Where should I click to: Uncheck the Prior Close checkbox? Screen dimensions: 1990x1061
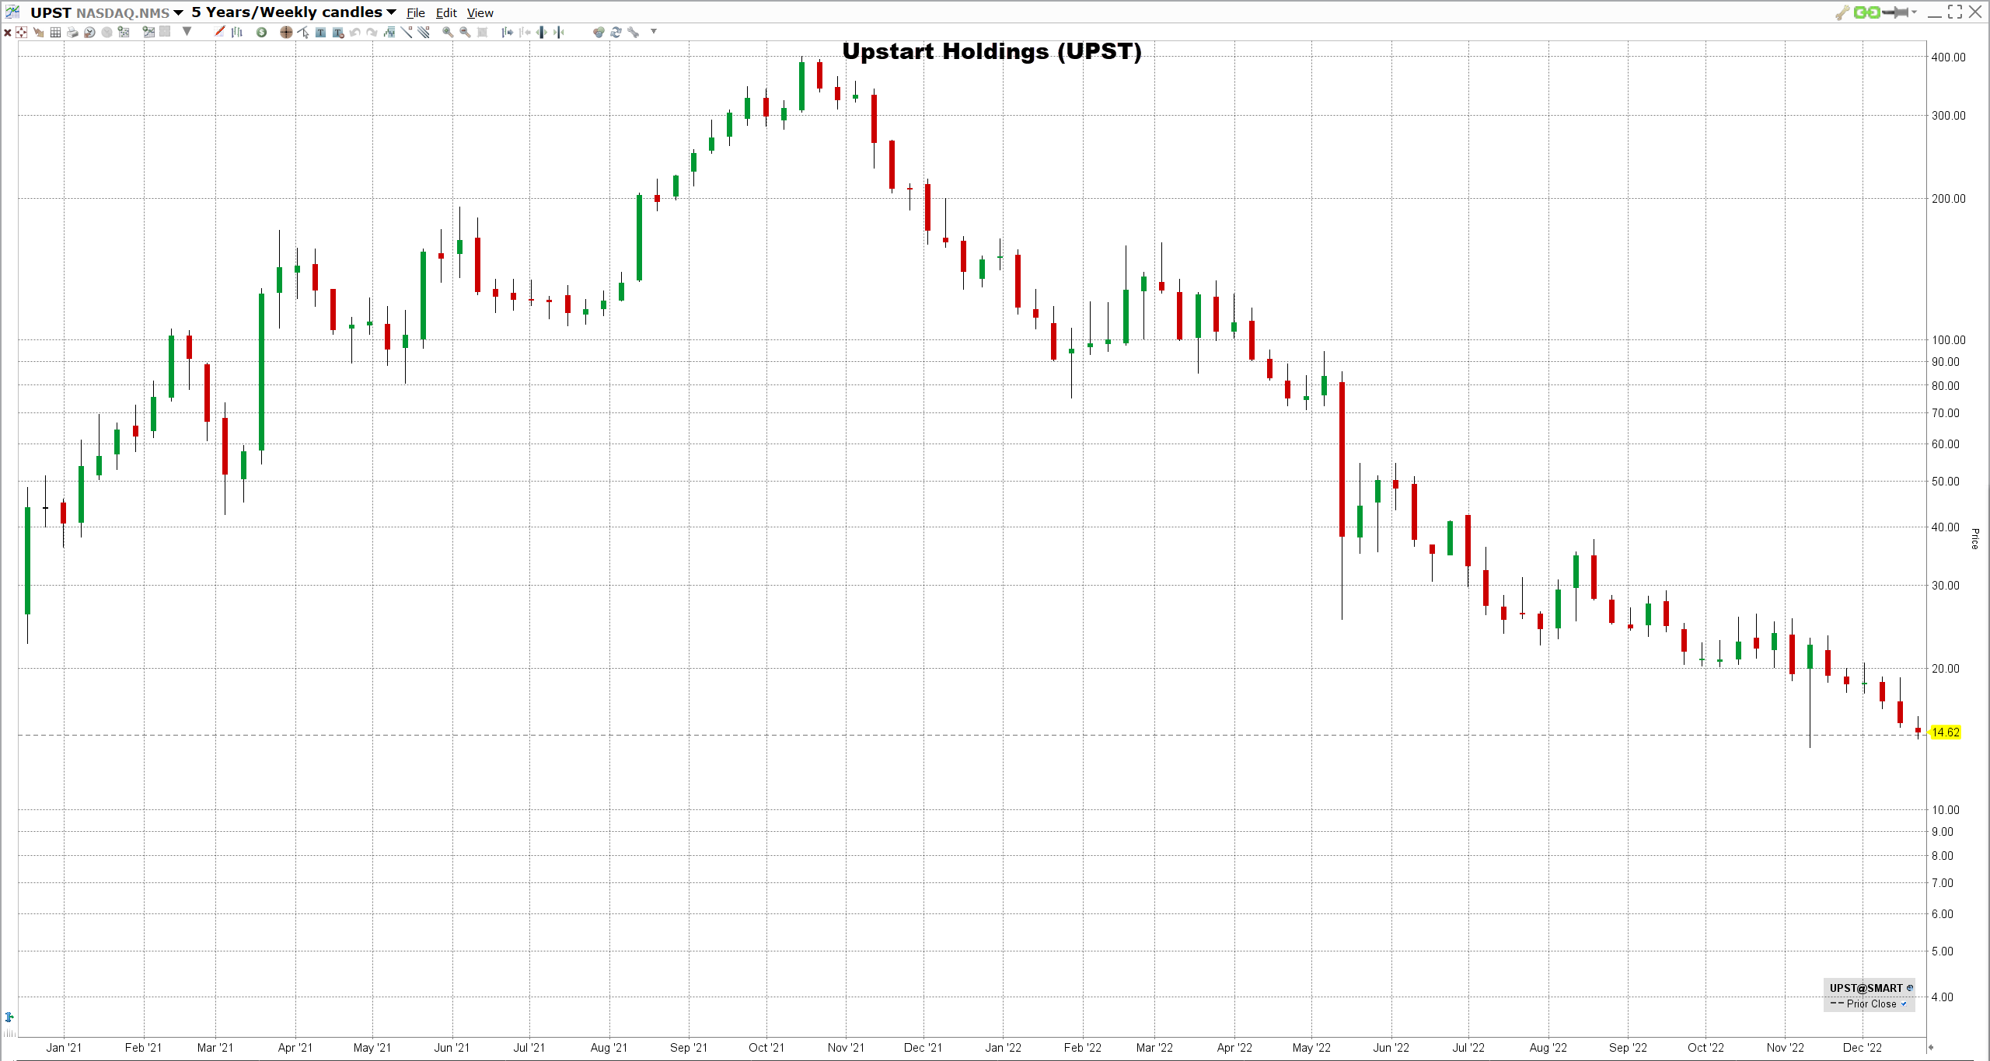(1904, 1004)
